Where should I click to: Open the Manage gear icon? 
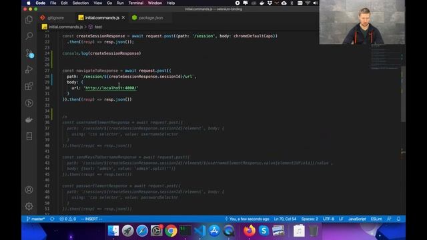click(x=29, y=206)
